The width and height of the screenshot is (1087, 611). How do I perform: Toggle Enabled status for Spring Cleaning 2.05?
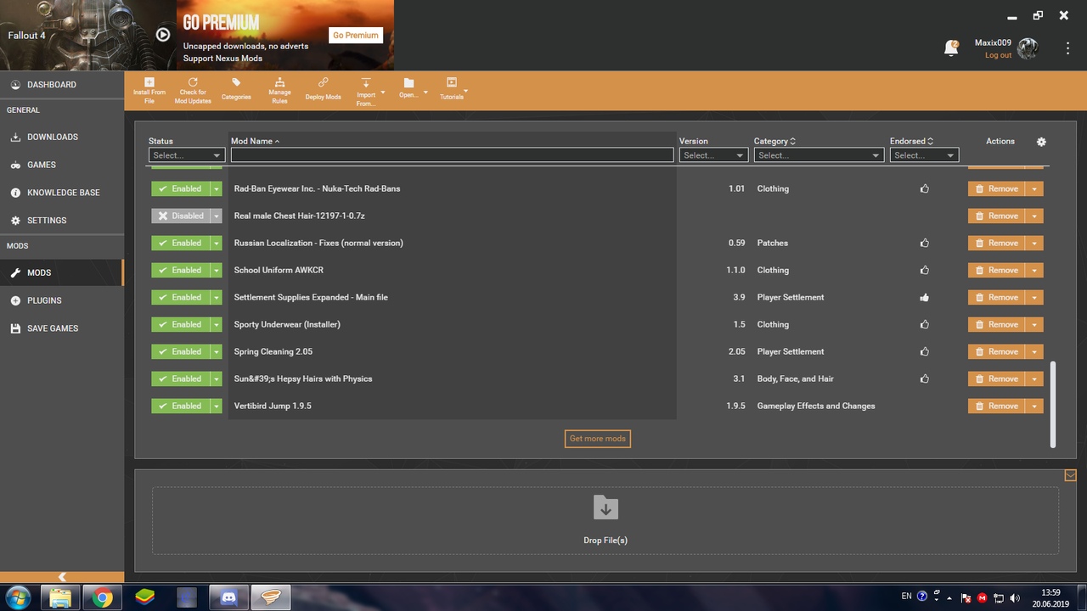180,352
